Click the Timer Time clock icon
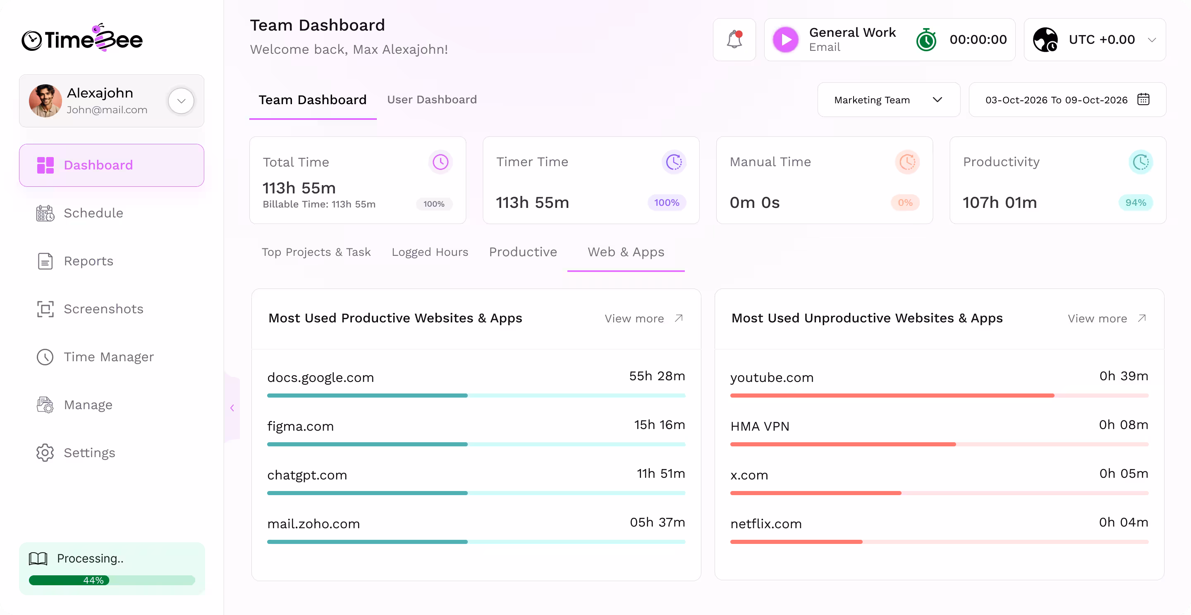The height and width of the screenshot is (615, 1191). (x=674, y=162)
